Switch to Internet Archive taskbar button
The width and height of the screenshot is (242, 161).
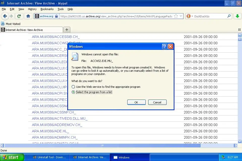(x=90, y=157)
